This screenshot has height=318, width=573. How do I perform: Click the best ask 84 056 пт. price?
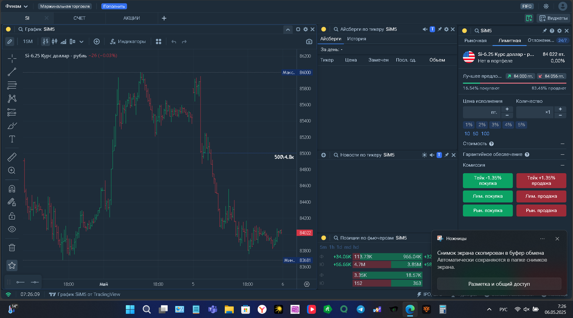[552, 76]
